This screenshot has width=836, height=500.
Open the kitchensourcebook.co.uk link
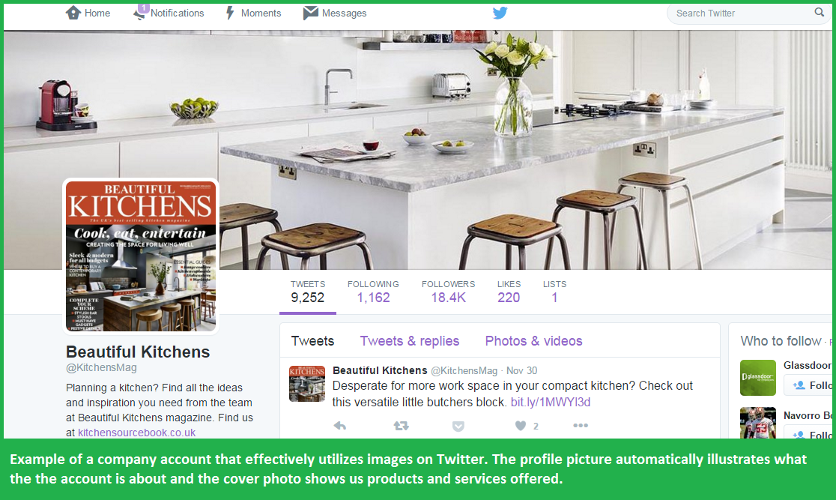136,433
